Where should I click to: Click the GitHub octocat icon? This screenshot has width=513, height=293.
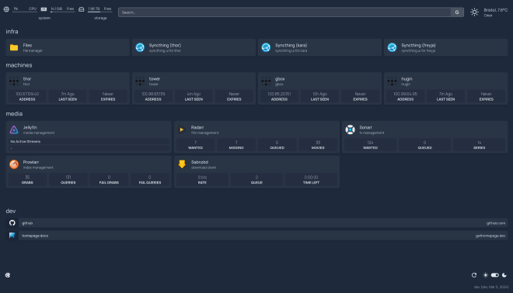12,222
